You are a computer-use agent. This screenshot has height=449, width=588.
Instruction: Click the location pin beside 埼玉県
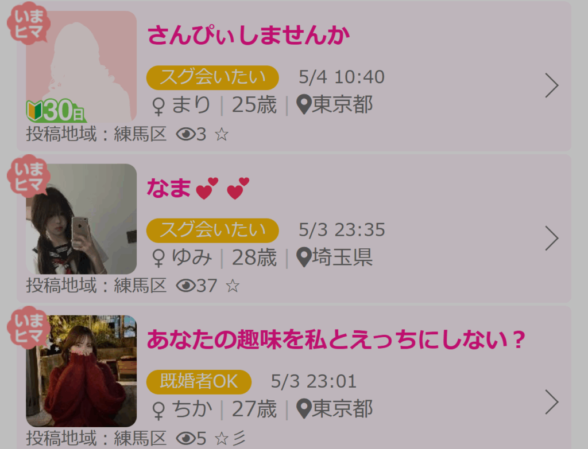[x=304, y=257]
